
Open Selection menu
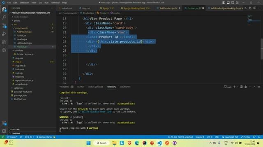click(x=24, y=3)
